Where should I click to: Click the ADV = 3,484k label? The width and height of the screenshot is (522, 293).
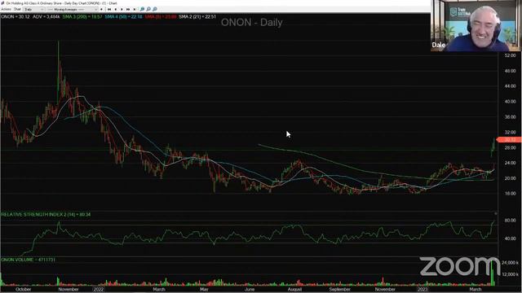click(46, 16)
